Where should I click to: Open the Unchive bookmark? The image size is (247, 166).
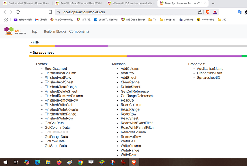point(186,20)
